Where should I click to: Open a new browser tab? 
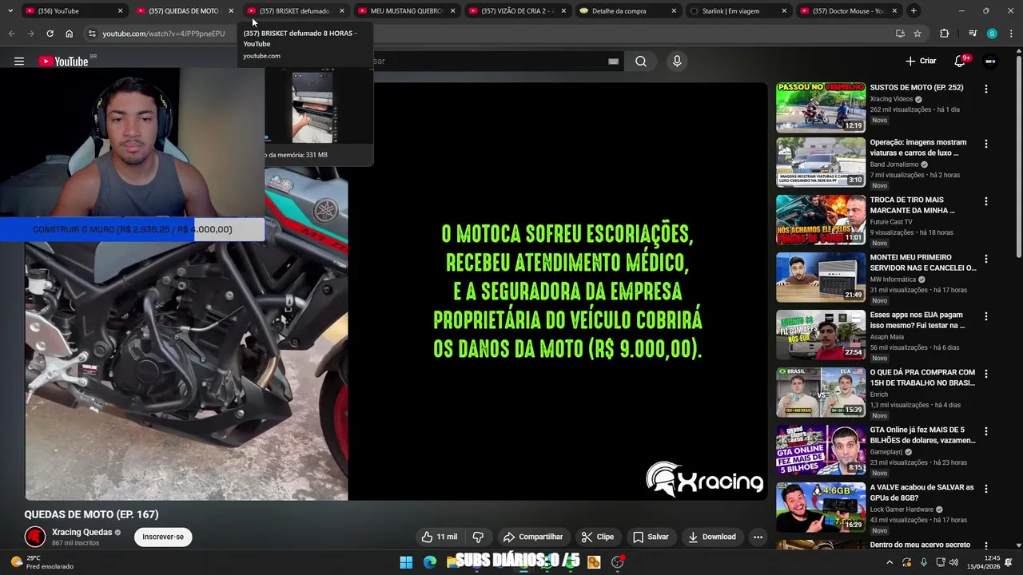[x=914, y=11]
